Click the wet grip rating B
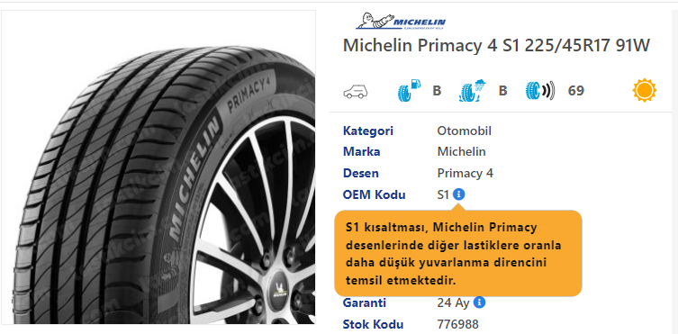The width and height of the screenshot is (678, 334). tap(502, 91)
